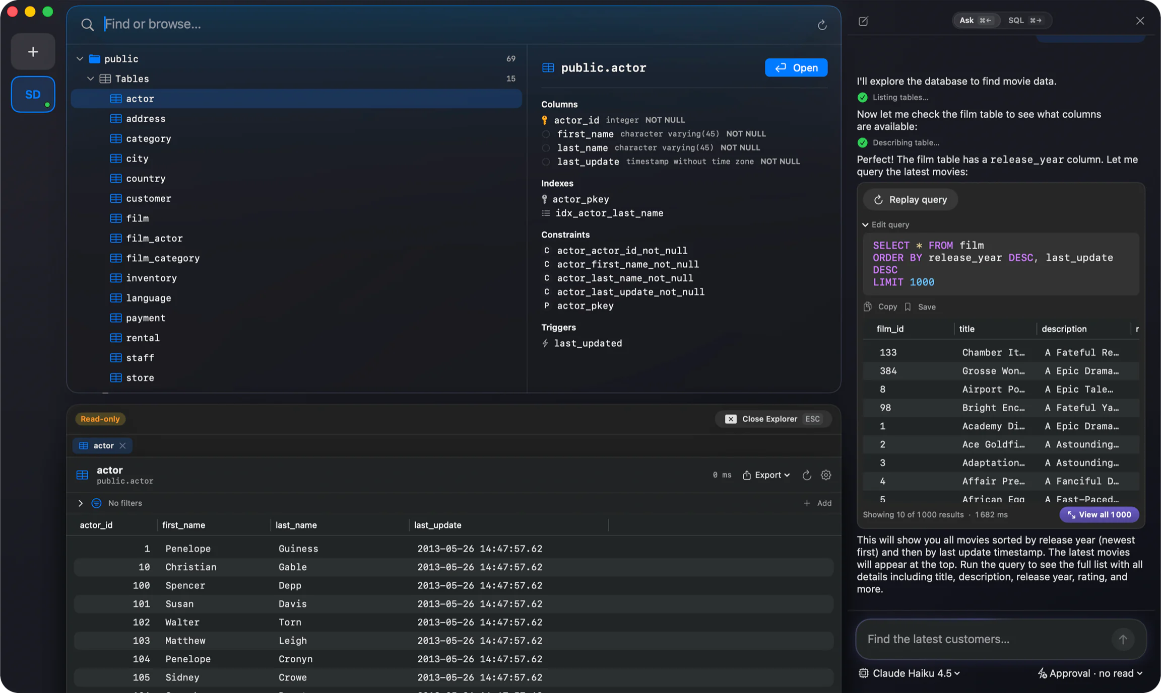
Task: Switch to the actor tab
Action: (x=102, y=445)
